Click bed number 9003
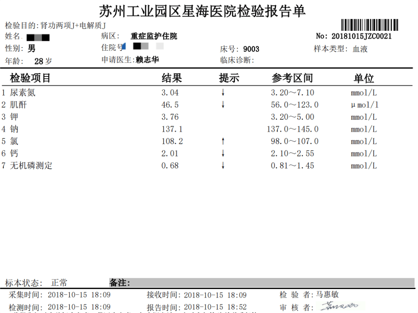Viewport: 418px width, 313px height. (251, 49)
